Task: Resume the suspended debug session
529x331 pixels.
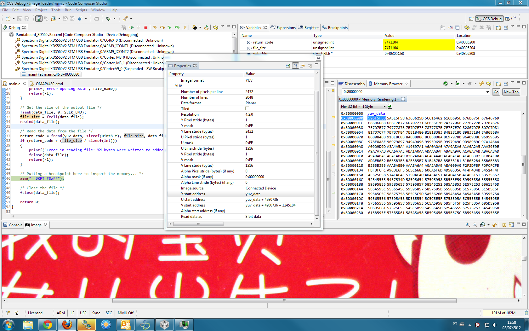Action: pyautogui.click(x=131, y=27)
